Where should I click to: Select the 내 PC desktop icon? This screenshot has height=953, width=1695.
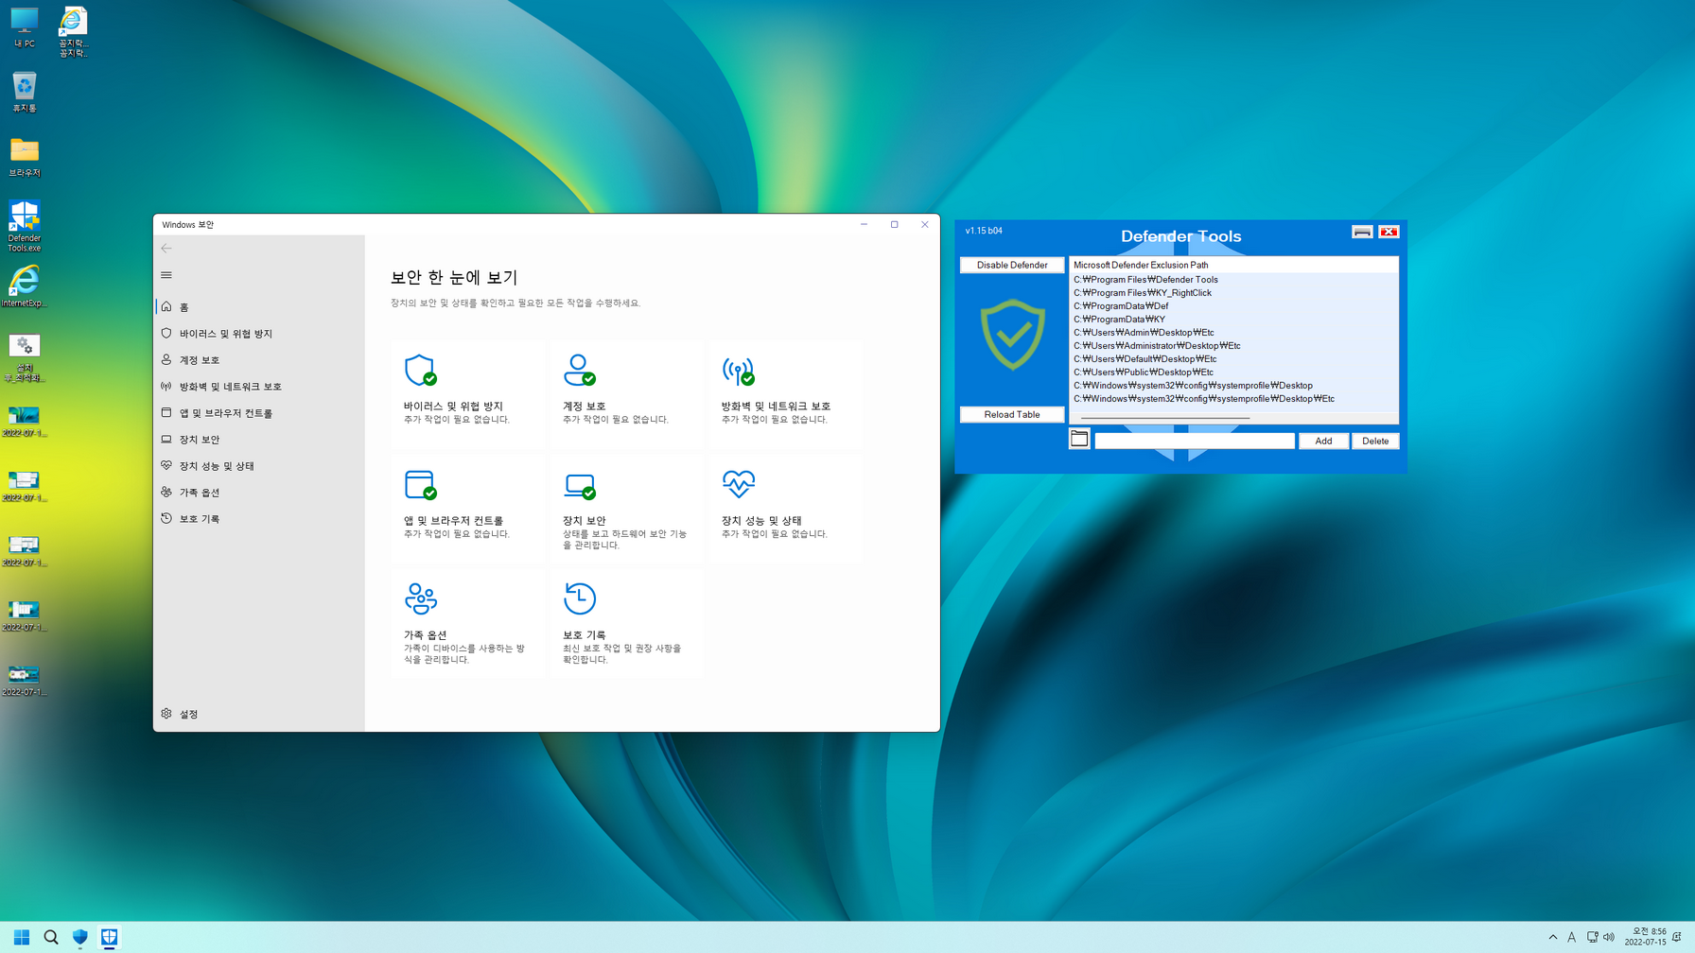[24, 27]
